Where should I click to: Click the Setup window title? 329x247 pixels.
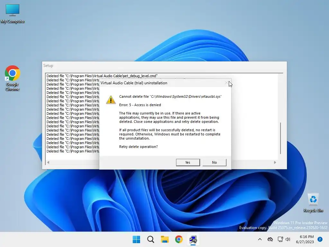click(x=48, y=66)
